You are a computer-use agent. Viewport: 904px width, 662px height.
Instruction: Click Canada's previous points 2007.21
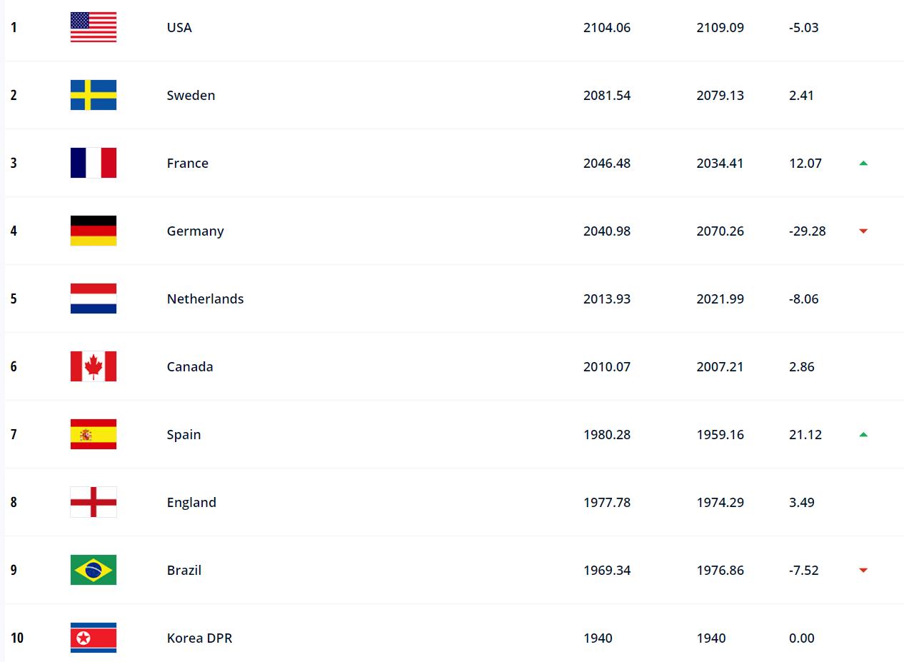click(x=720, y=366)
